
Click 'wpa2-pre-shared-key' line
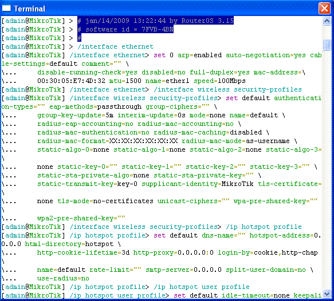click(x=81, y=218)
